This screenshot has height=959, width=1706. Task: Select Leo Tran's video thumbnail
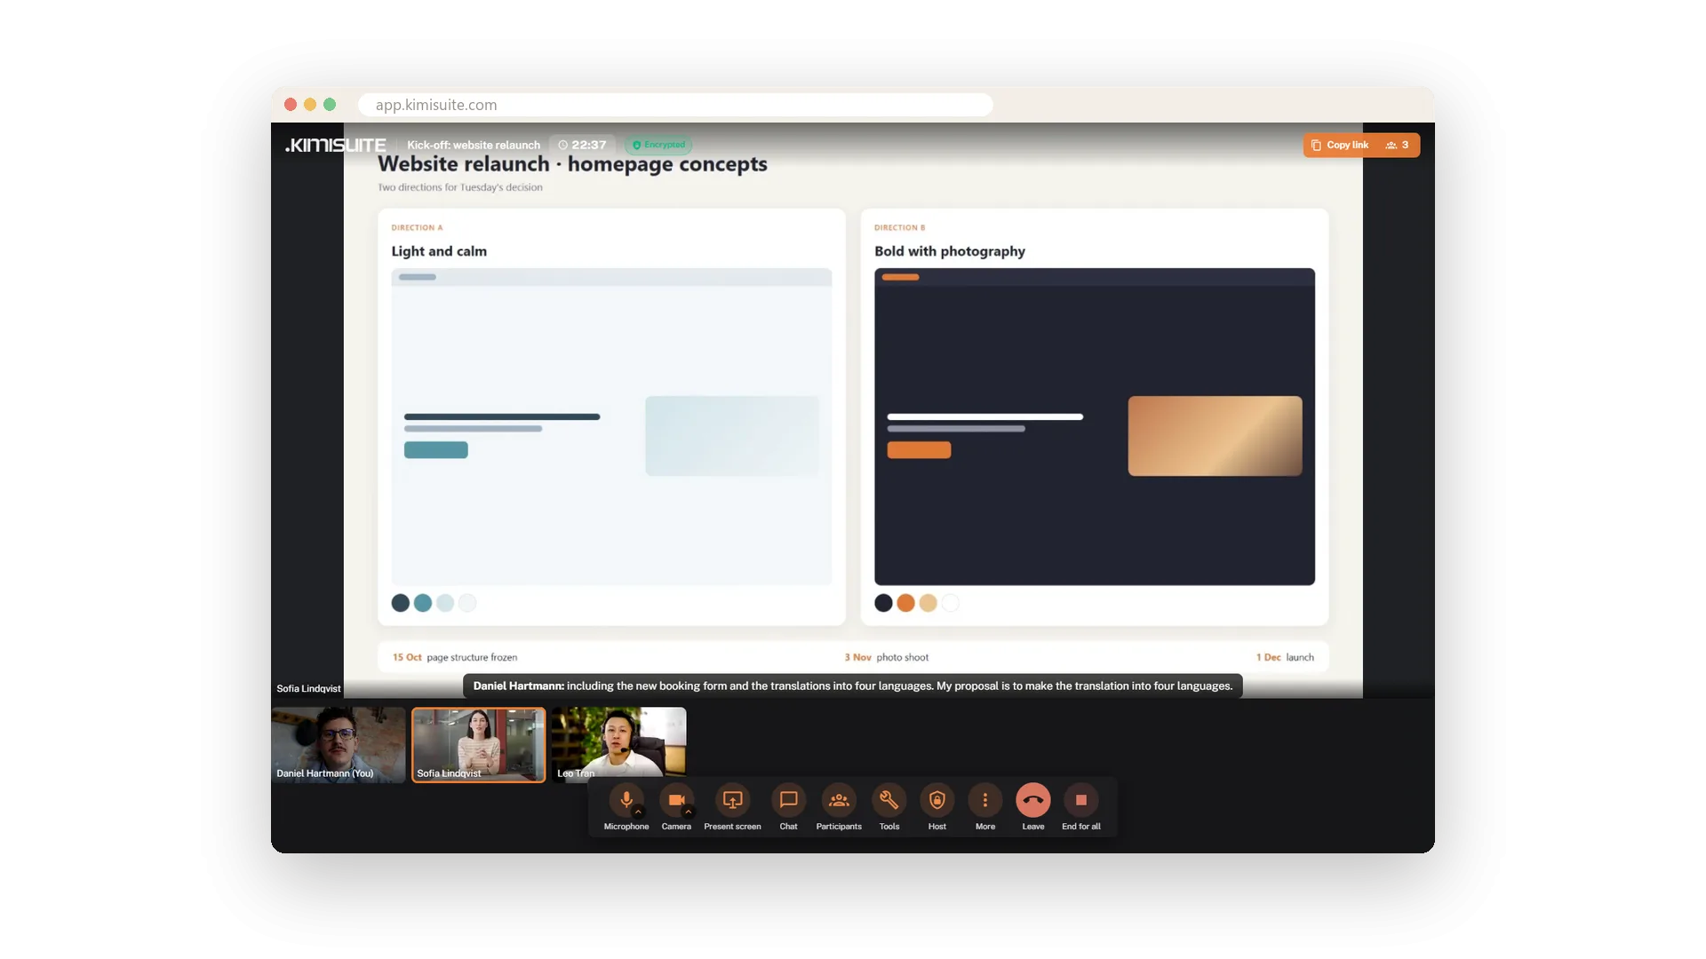pyautogui.click(x=618, y=745)
